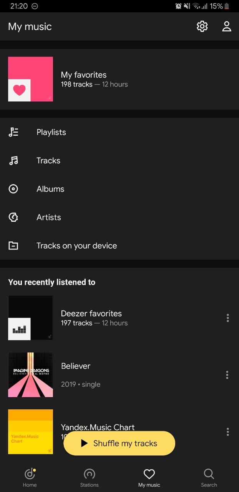Open Deezer favorites cover art
This screenshot has height=492, width=239.
pos(30,318)
